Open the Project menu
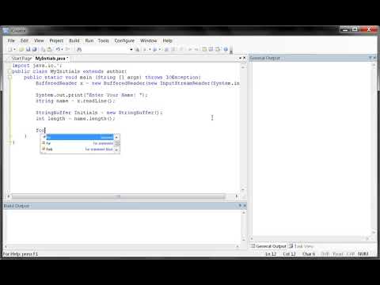This screenshot has height=285, width=380. [x=56, y=40]
